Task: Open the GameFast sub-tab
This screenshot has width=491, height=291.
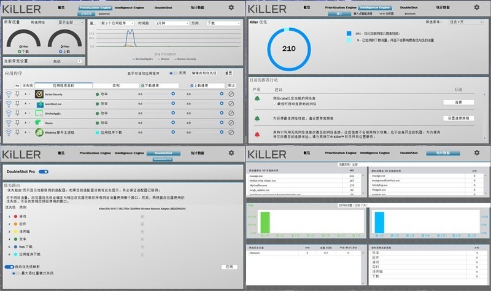Action: (x=104, y=14)
